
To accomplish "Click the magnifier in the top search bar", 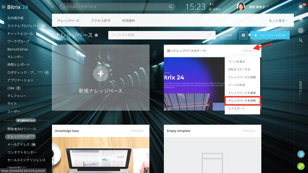I will coord(170,7).
